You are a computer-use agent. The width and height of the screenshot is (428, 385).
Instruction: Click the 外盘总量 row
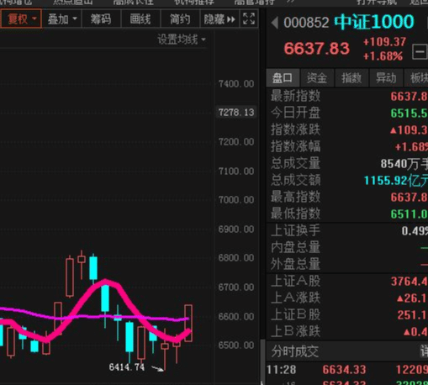347,264
